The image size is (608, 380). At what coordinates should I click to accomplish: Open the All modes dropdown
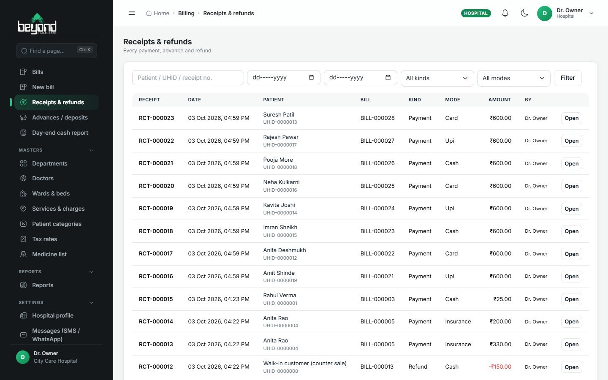[x=514, y=78]
